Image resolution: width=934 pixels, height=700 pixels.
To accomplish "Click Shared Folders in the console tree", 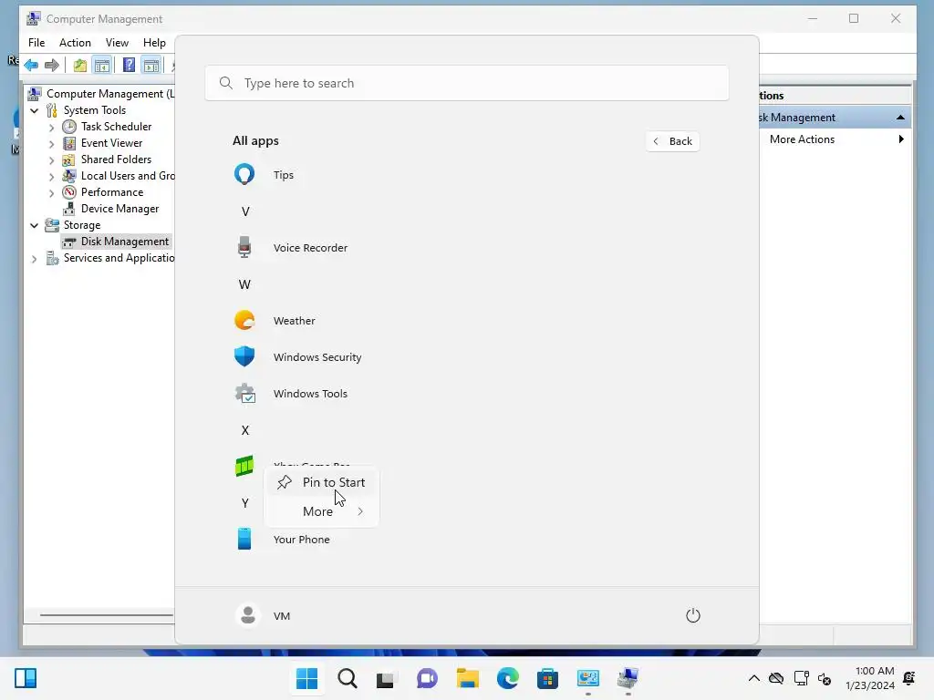I will click(x=116, y=160).
